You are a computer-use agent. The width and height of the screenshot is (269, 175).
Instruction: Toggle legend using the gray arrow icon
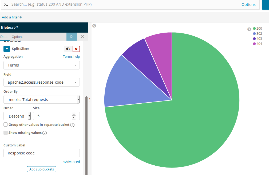tap(249, 29)
